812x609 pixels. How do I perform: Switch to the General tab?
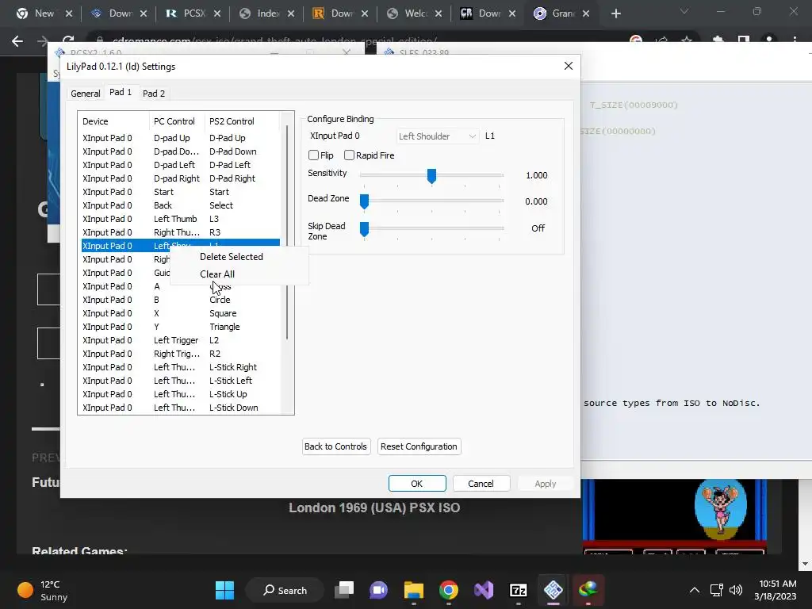click(x=86, y=94)
